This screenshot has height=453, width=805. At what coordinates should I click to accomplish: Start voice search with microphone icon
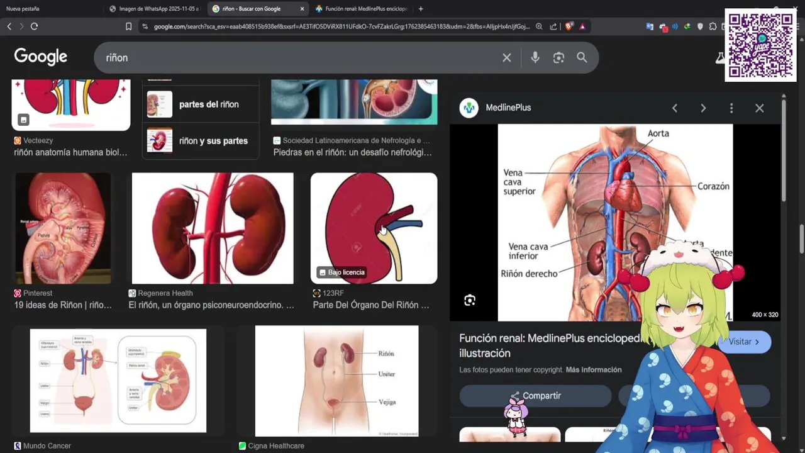[x=535, y=57]
